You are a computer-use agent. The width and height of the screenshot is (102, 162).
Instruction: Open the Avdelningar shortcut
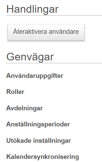coord(25,109)
